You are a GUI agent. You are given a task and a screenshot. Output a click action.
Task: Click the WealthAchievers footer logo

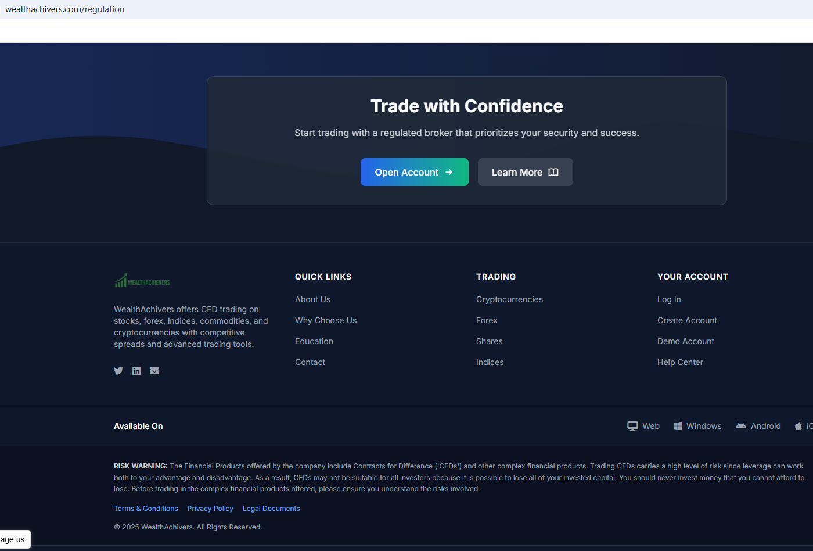pyautogui.click(x=142, y=281)
